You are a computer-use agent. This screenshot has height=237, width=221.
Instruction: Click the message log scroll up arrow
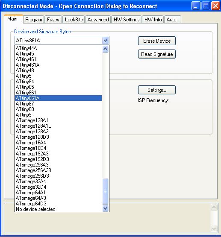point(214,207)
